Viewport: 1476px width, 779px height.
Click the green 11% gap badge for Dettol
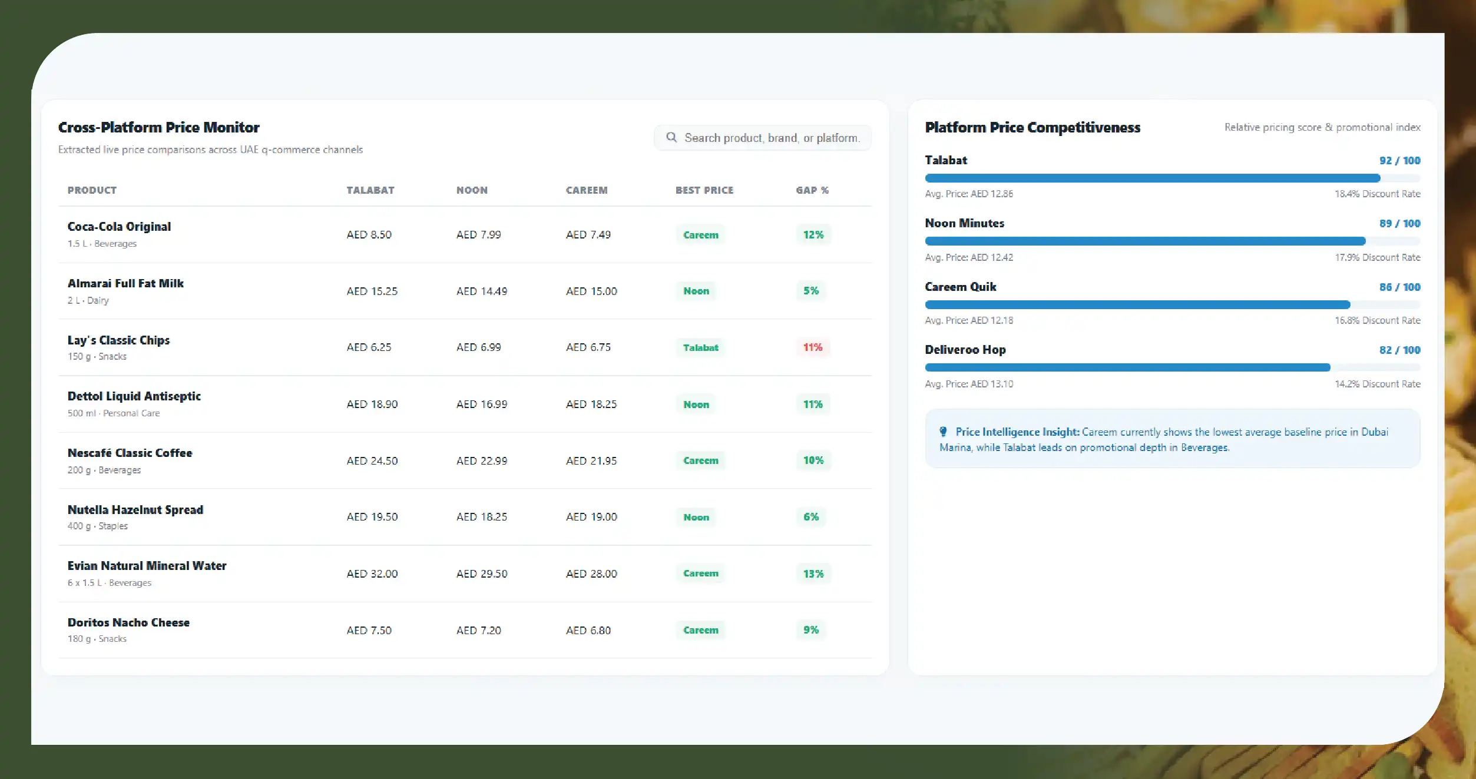813,405
